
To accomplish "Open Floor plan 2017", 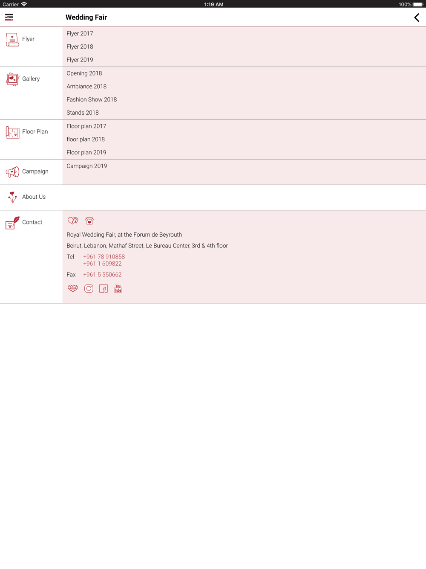I will click(x=86, y=126).
